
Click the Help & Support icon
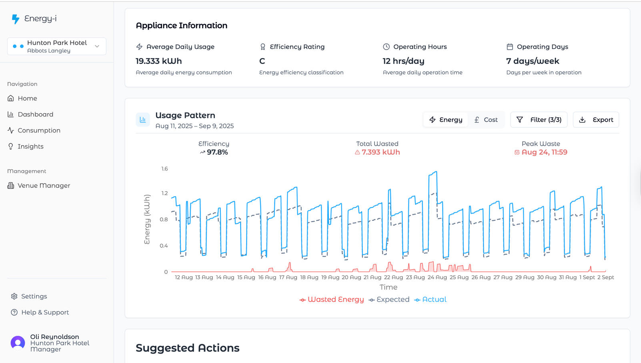click(14, 313)
